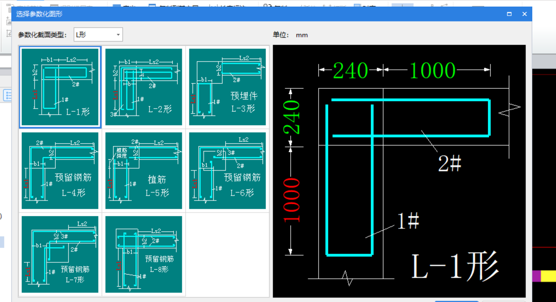Maximize the 选择参数化图形 dialog
556x302 pixels.
click(x=509, y=14)
